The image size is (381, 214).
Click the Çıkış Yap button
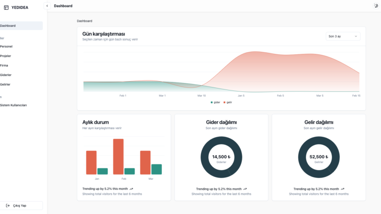pos(21,206)
